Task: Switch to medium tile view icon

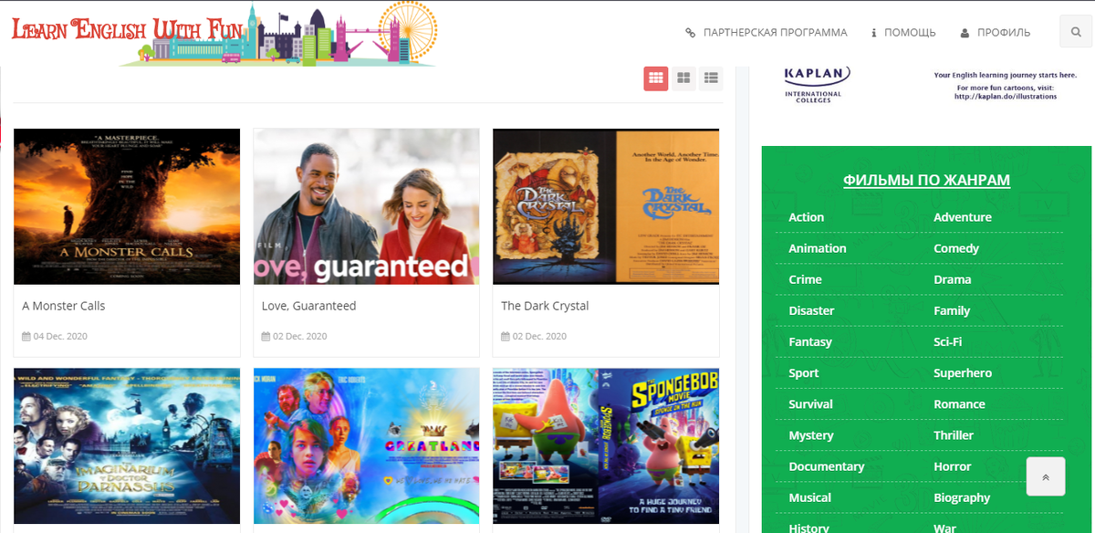Action: coord(683,78)
